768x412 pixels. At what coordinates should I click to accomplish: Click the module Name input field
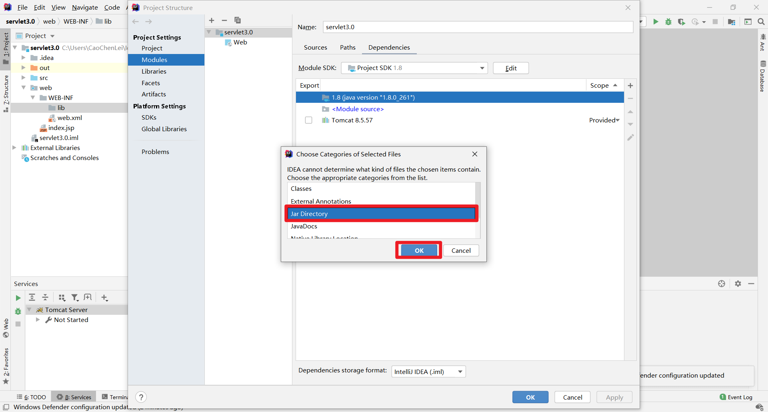(478, 27)
